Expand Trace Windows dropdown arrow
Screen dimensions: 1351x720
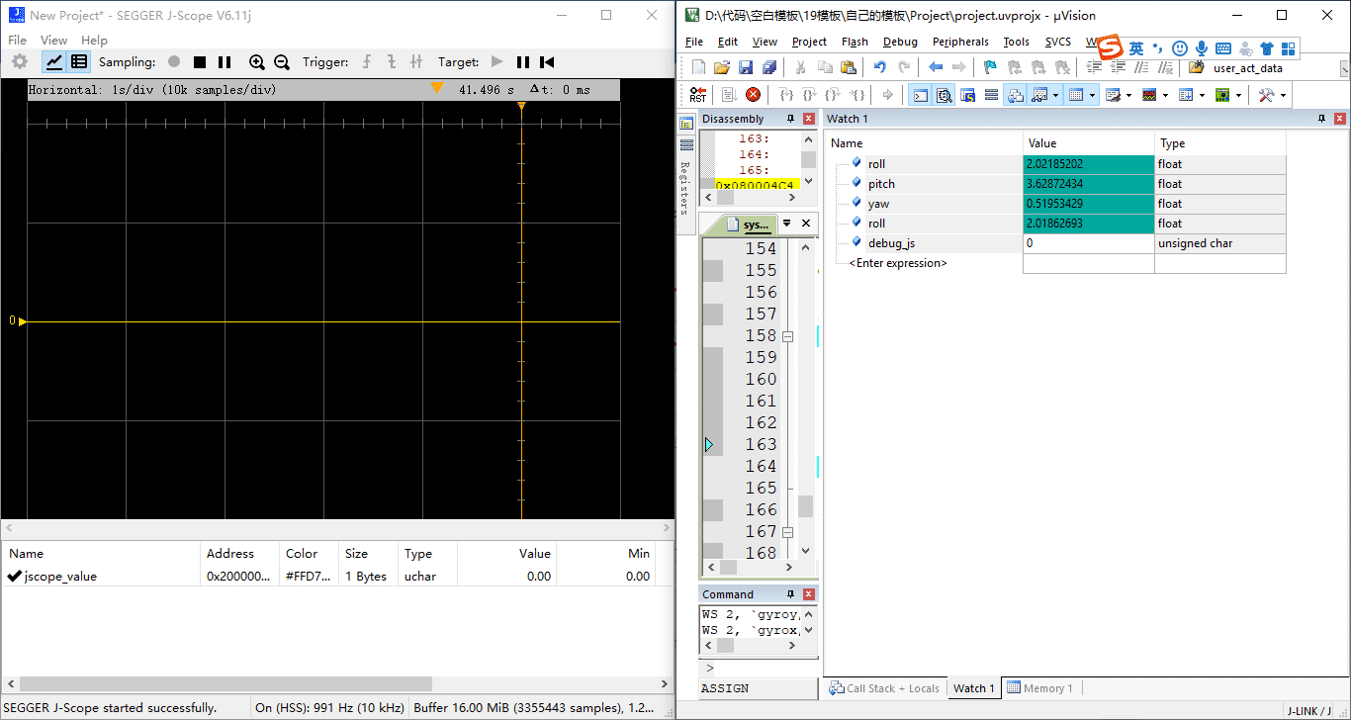point(1203,95)
